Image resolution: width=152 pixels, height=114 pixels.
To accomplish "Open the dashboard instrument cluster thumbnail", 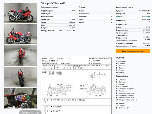I will click(21, 98).
